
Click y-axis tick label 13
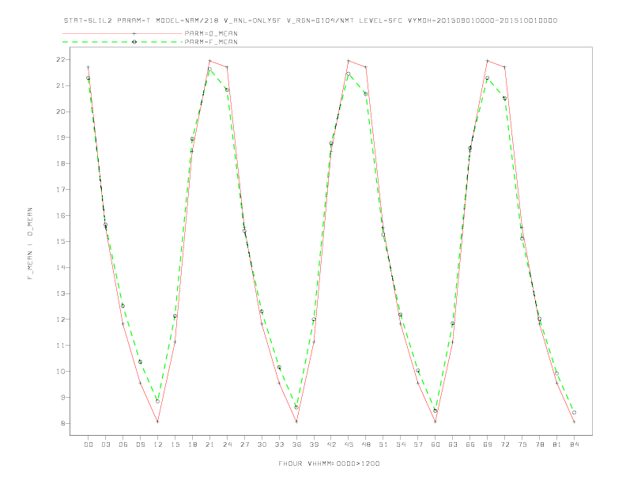pyautogui.click(x=61, y=293)
